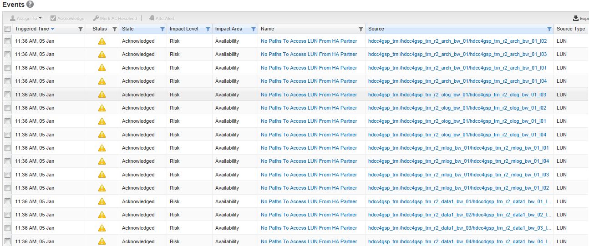Screen dimensions: 589x246
Task: Click the filter icon on Triggered Time column
Action: 81,29
